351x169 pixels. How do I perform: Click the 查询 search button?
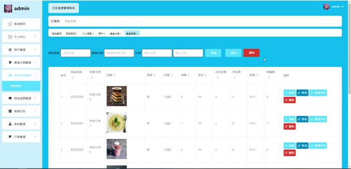[x=213, y=53]
